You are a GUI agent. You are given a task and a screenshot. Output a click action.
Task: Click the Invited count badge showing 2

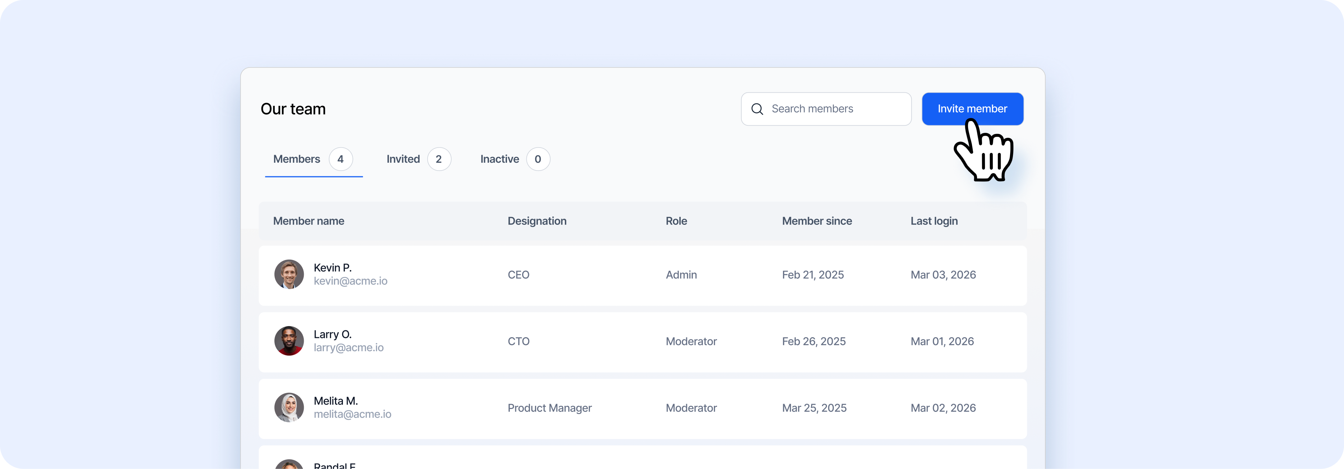point(439,159)
